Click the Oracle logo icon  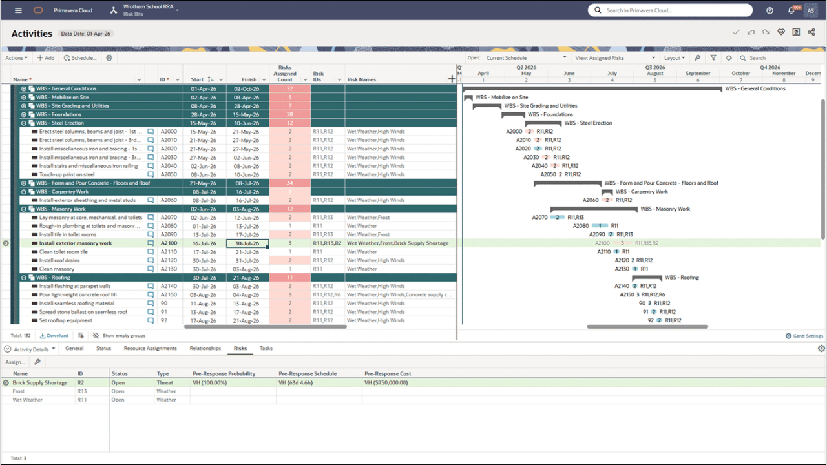38,10
